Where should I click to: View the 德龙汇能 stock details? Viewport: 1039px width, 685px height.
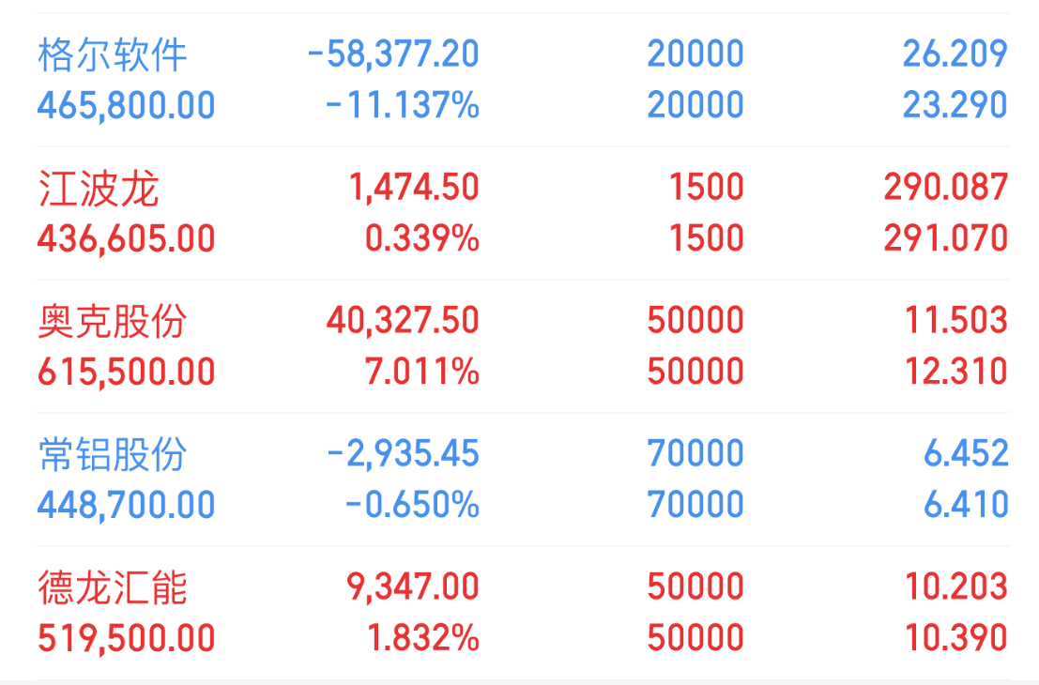coord(113,587)
